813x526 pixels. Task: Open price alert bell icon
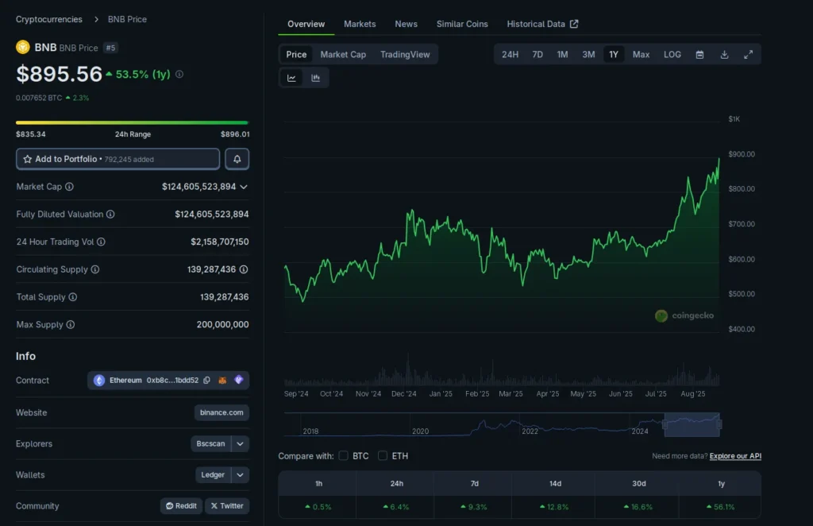click(x=237, y=159)
